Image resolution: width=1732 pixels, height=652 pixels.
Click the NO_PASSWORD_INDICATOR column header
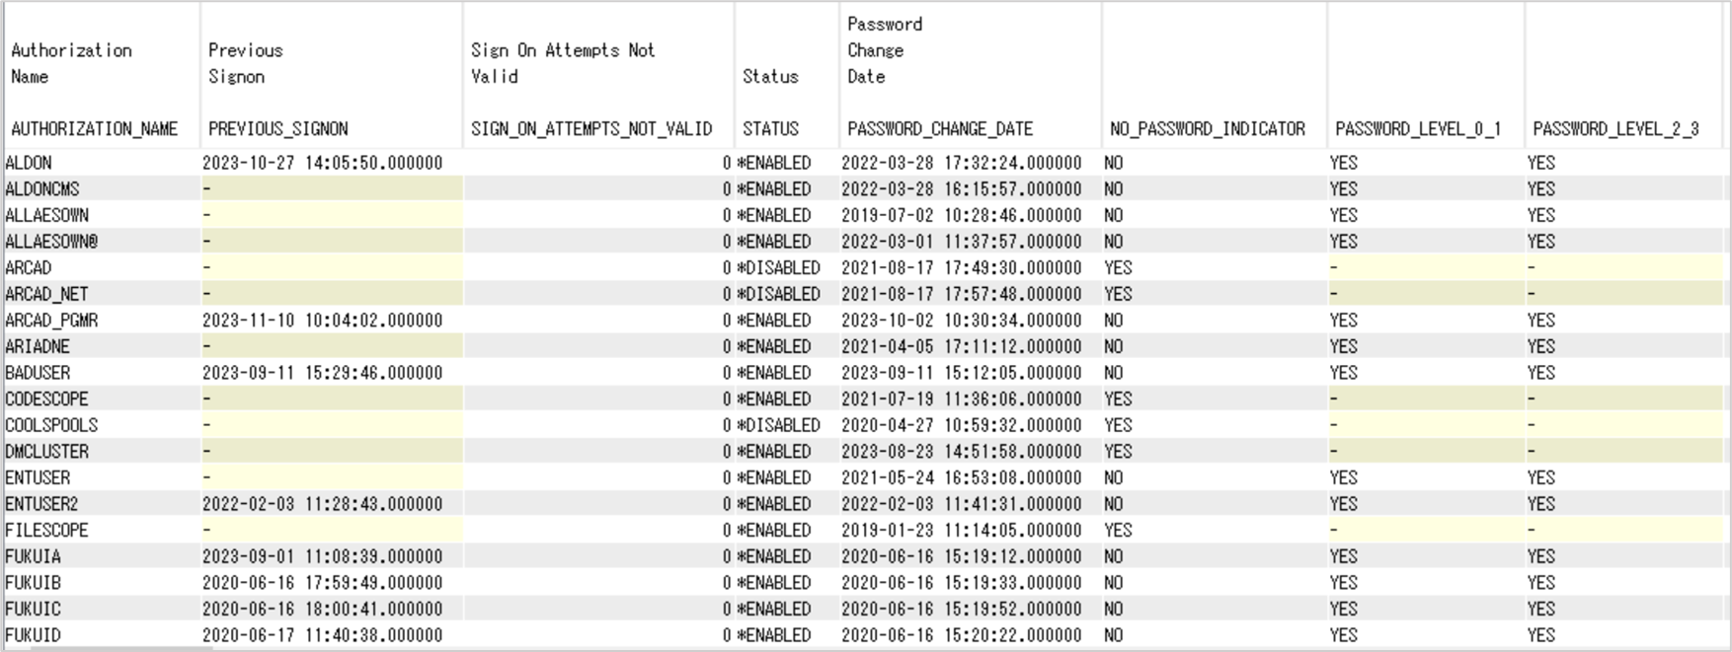pyautogui.click(x=1212, y=128)
